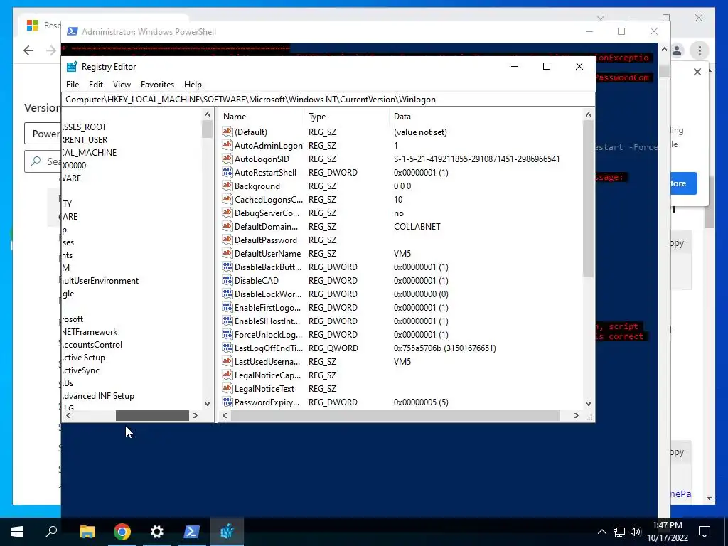The height and width of the screenshot is (546, 728).
Task: Open the Favorites menu in Registry Editor
Action: click(157, 85)
